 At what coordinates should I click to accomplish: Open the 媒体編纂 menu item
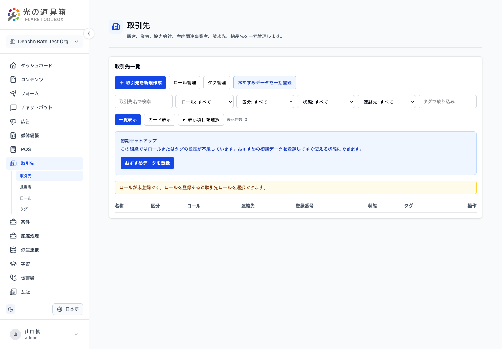coord(44,135)
